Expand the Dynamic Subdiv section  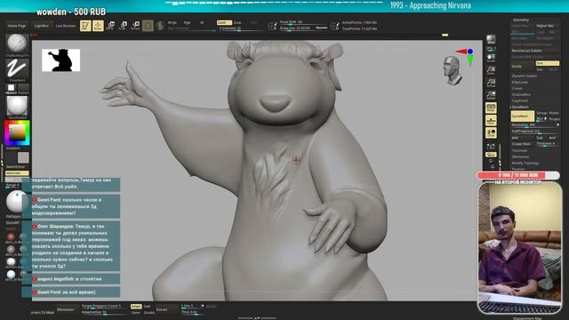point(525,76)
